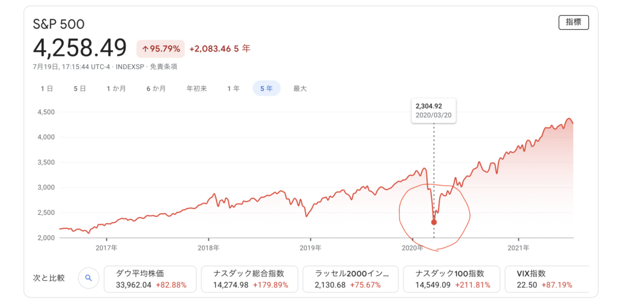Screen dimensions: 621x305
Task: Click the chart line near 2019年 dip
Action: tap(306, 216)
